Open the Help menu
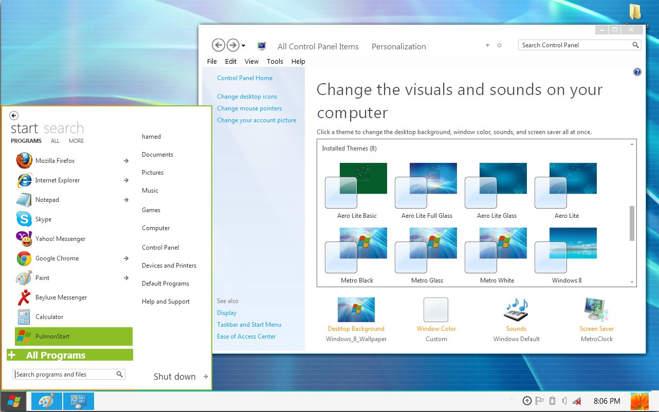This screenshot has height=412, width=659. pyautogui.click(x=298, y=61)
